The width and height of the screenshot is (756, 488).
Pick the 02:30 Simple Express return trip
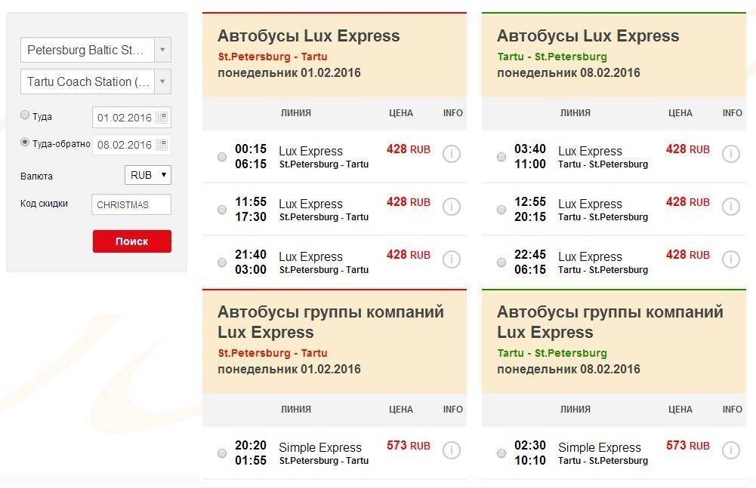501,453
